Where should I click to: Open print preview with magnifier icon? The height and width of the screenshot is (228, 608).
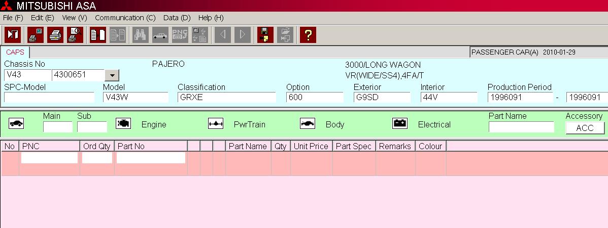[75, 35]
